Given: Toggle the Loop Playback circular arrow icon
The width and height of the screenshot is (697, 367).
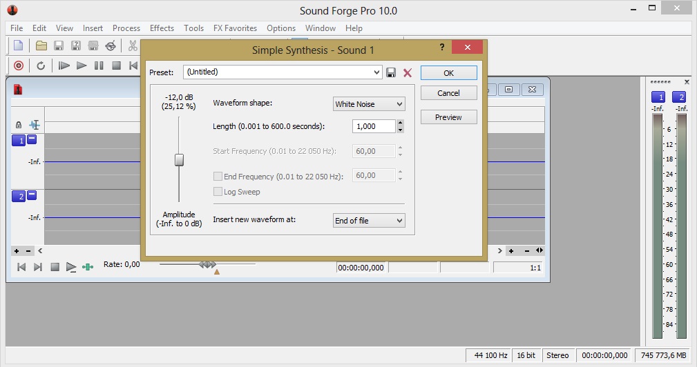Looking at the screenshot, I should pos(41,66).
